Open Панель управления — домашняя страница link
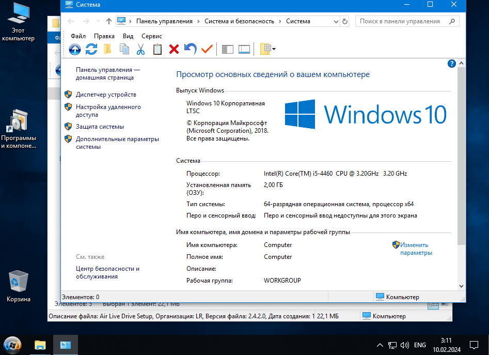489x355 pixels. (107, 73)
